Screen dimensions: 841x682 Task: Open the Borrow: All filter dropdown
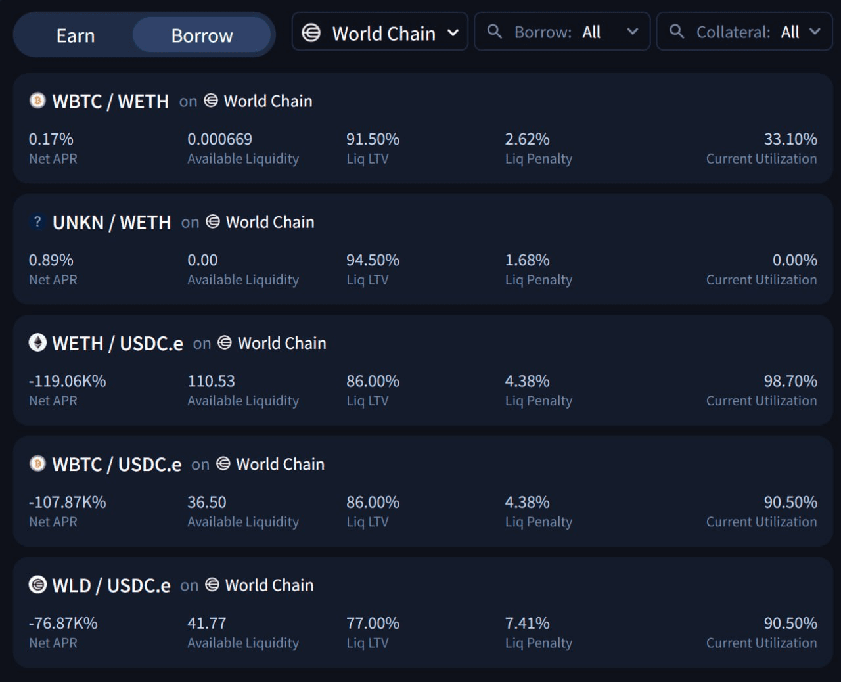pyautogui.click(x=562, y=32)
